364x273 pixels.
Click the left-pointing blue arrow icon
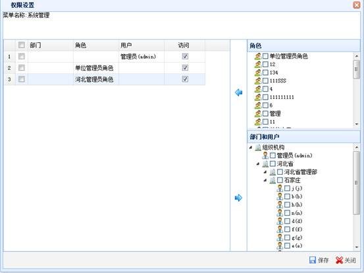coord(238,92)
